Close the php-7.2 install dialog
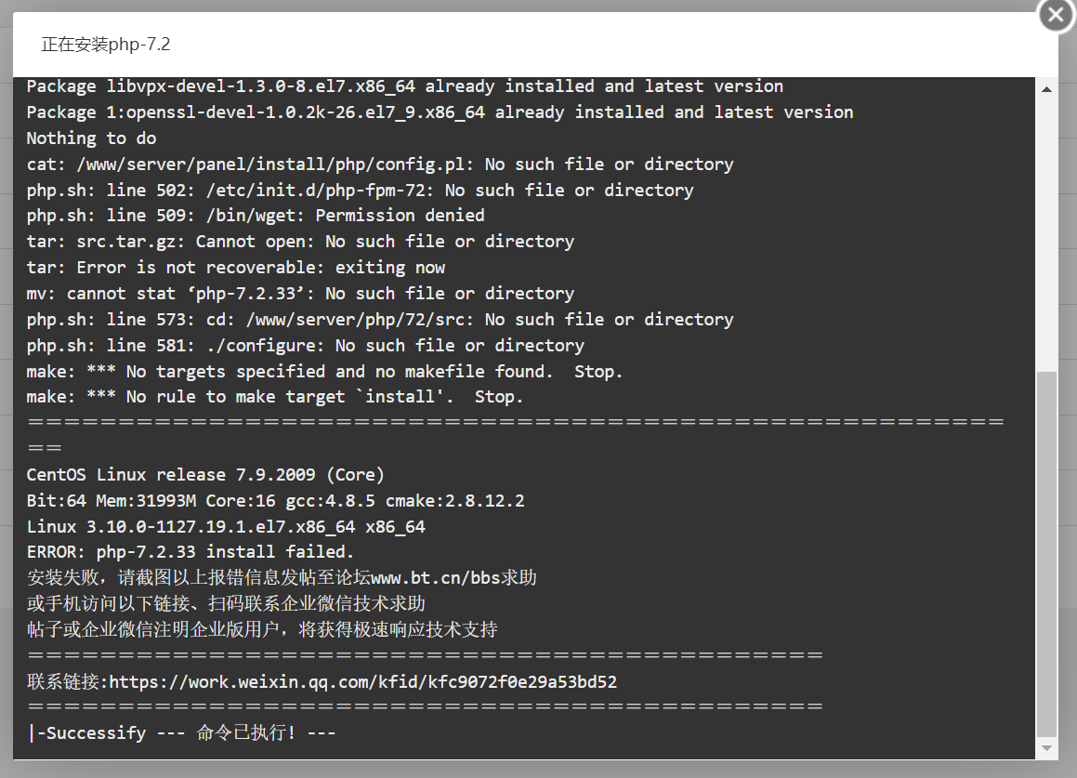Screen dimensions: 1077x778 [1056, 15]
